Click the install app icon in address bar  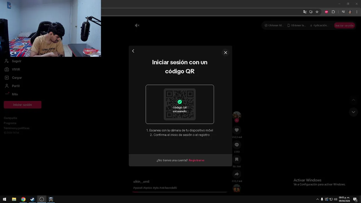point(311,12)
